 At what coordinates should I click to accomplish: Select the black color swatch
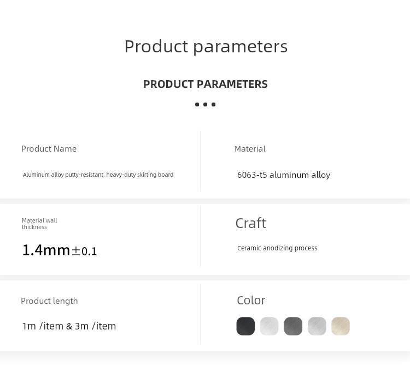pos(245,326)
